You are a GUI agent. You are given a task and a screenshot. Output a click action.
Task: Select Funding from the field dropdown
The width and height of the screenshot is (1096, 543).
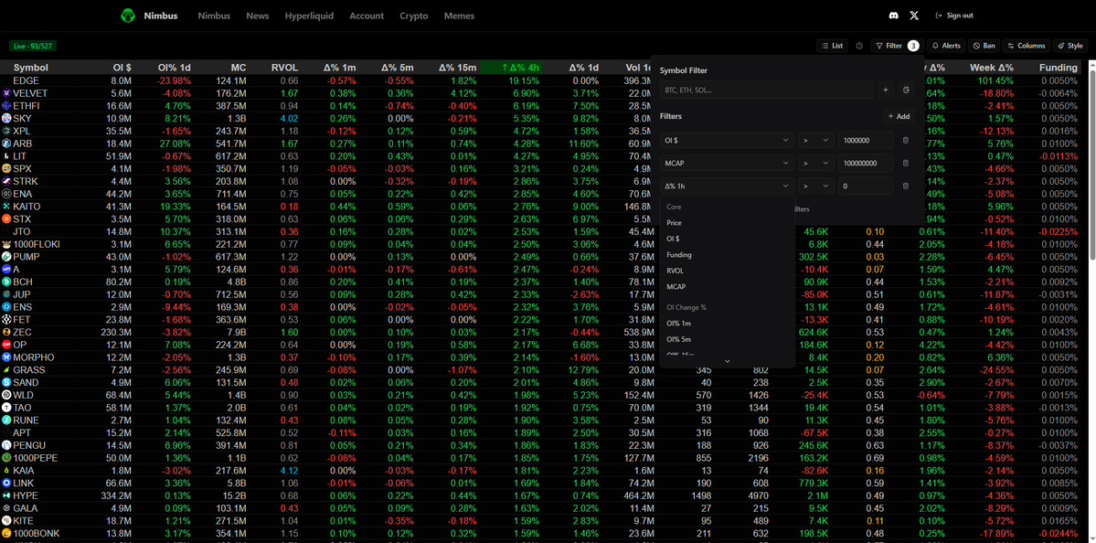[x=727, y=255]
